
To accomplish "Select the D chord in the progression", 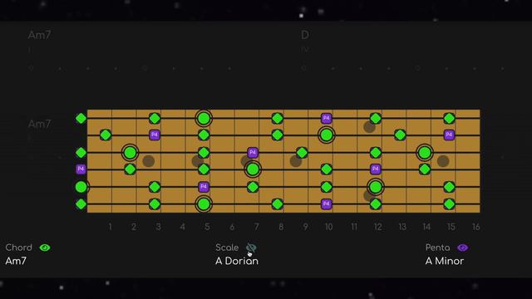I will 305,35.
